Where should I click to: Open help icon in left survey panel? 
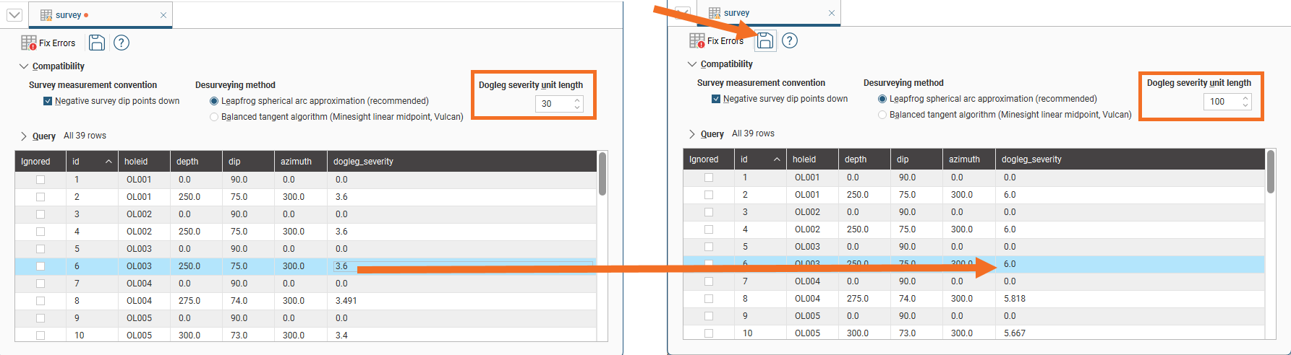coord(122,43)
